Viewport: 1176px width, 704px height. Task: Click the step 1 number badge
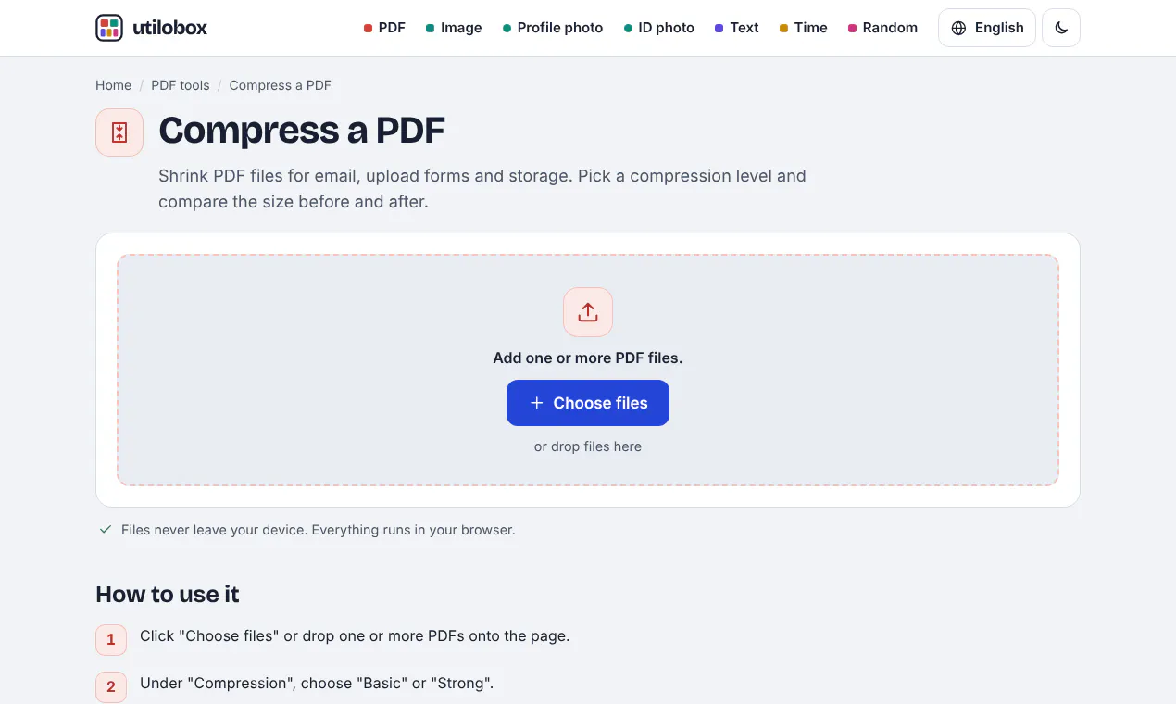tap(111, 639)
